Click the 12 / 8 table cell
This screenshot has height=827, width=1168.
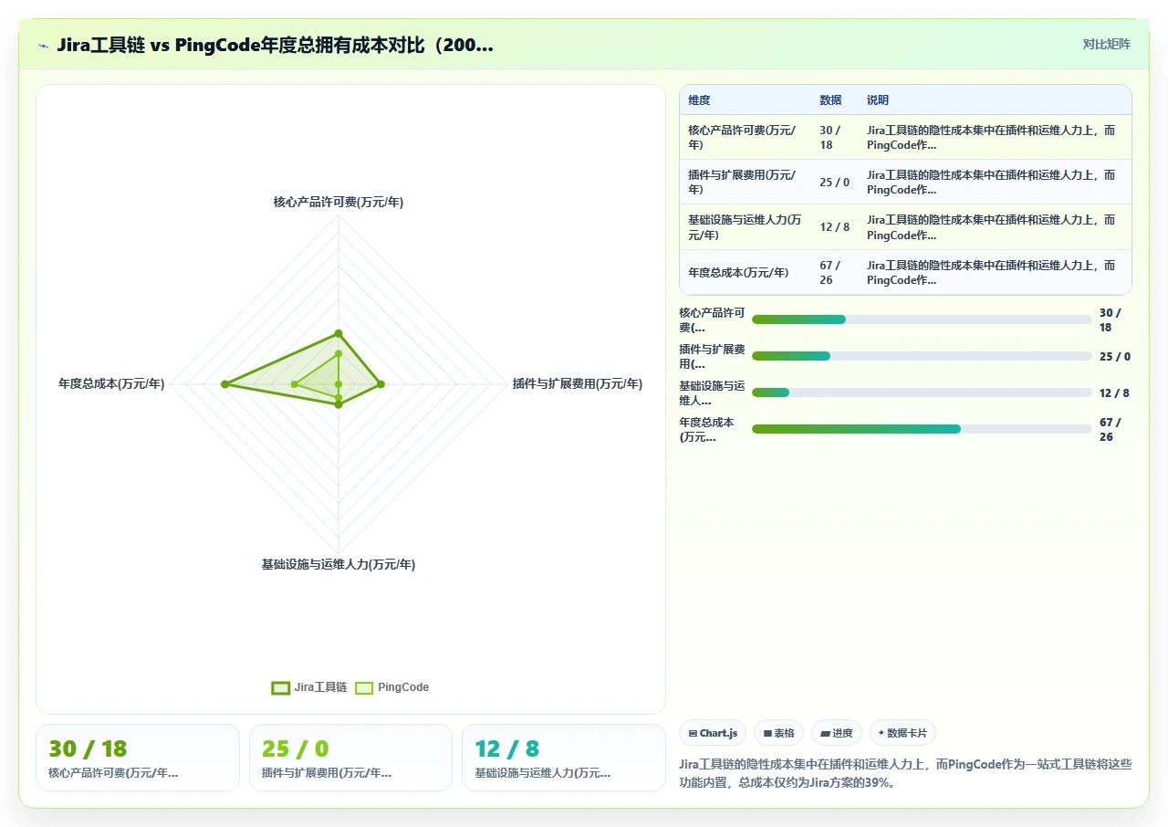tap(834, 227)
